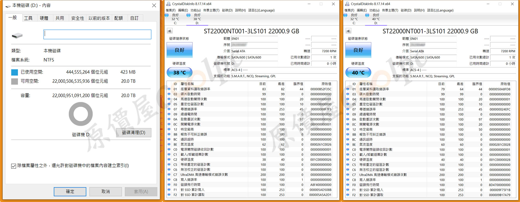
Task: Click status dot for 啟動重試次數 in right window
Action: [348, 119]
